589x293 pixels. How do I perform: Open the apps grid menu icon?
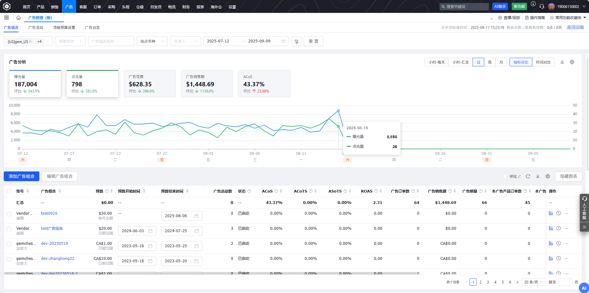point(6,18)
